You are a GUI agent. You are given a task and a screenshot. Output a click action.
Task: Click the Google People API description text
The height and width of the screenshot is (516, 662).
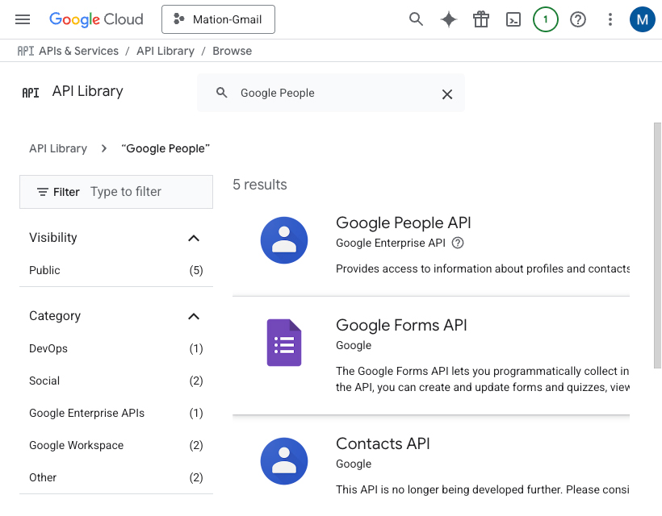pos(483,268)
